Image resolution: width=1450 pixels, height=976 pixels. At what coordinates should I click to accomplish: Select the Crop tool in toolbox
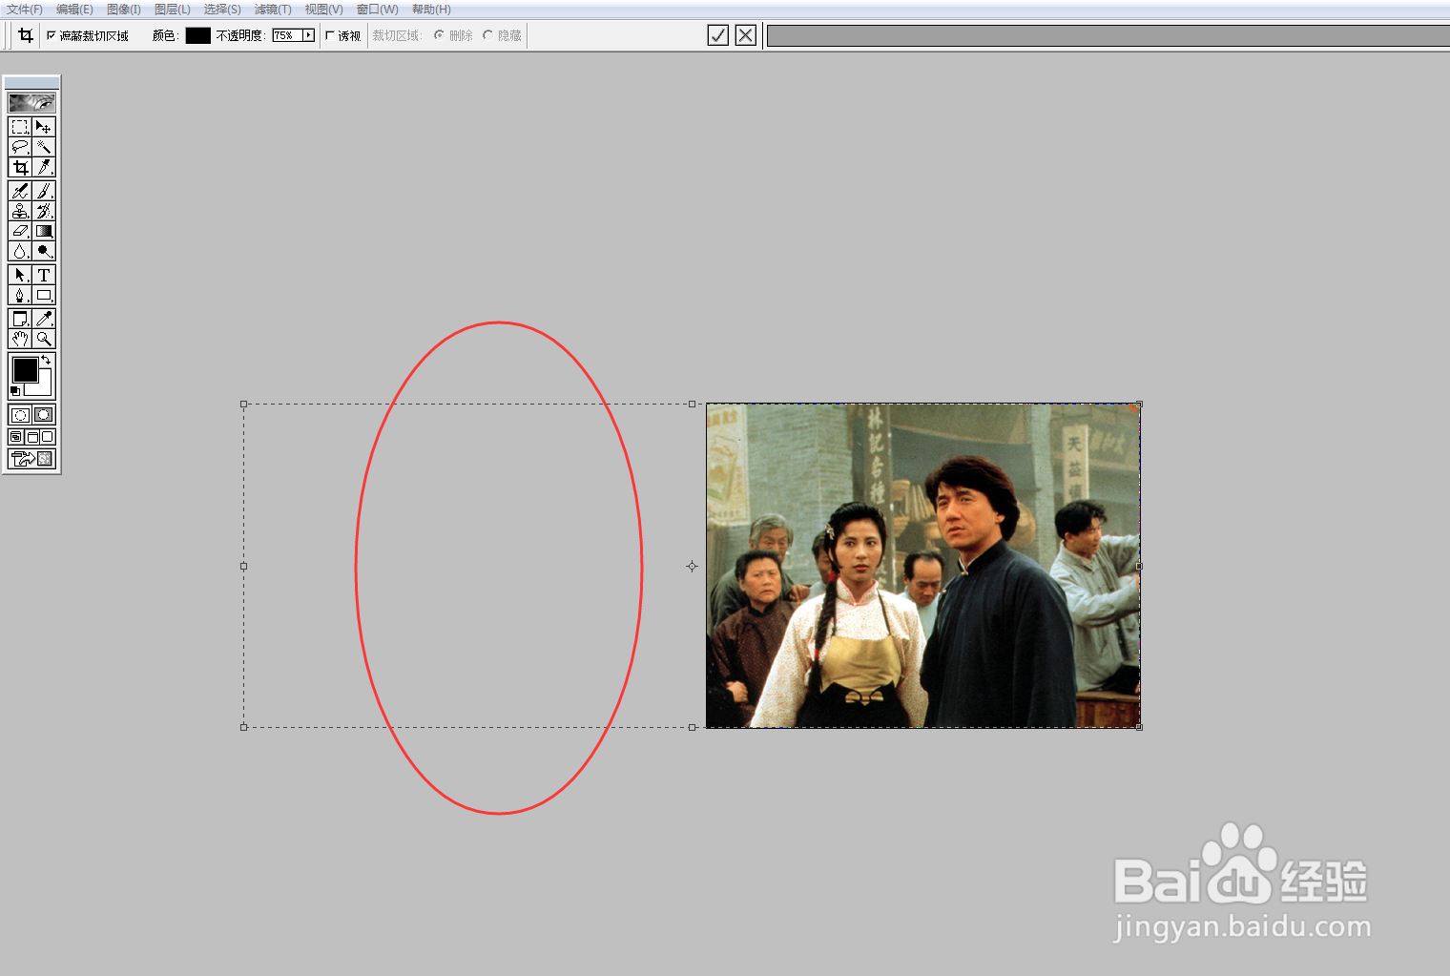tap(20, 167)
